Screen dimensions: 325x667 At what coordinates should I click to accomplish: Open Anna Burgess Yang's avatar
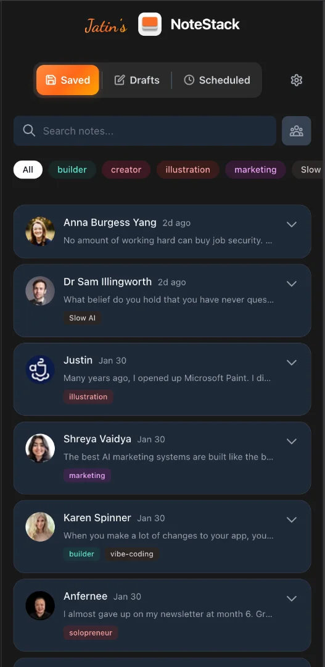[40, 232]
